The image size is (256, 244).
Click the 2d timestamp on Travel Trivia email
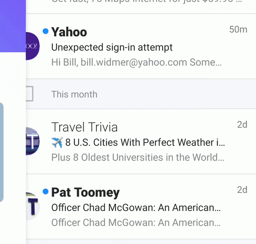click(242, 125)
